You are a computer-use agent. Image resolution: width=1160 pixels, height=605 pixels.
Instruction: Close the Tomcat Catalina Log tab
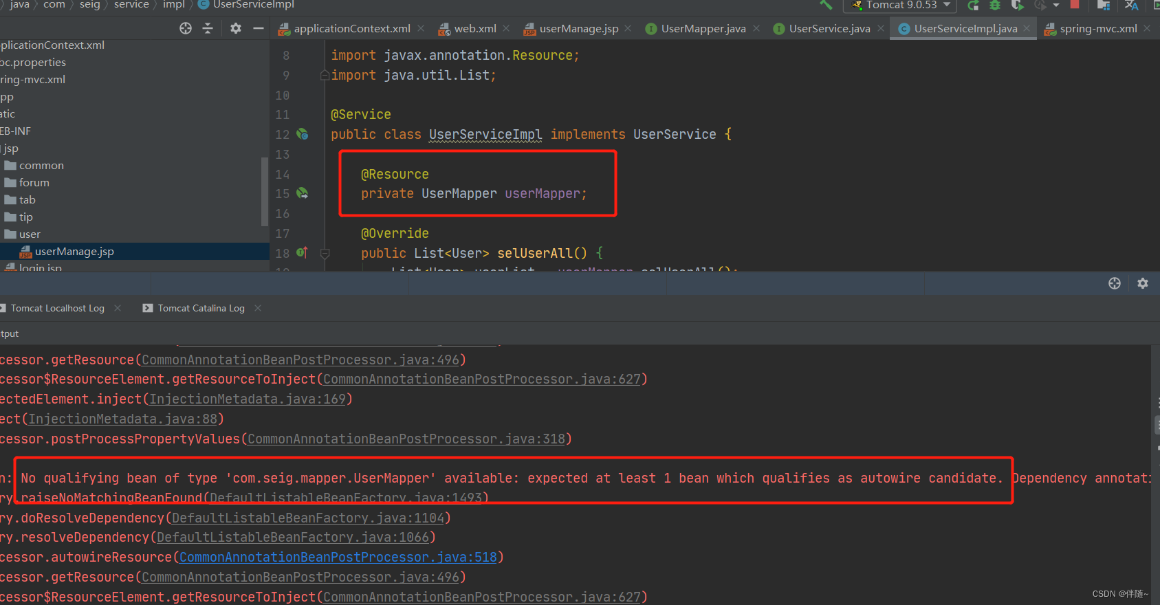(x=258, y=308)
